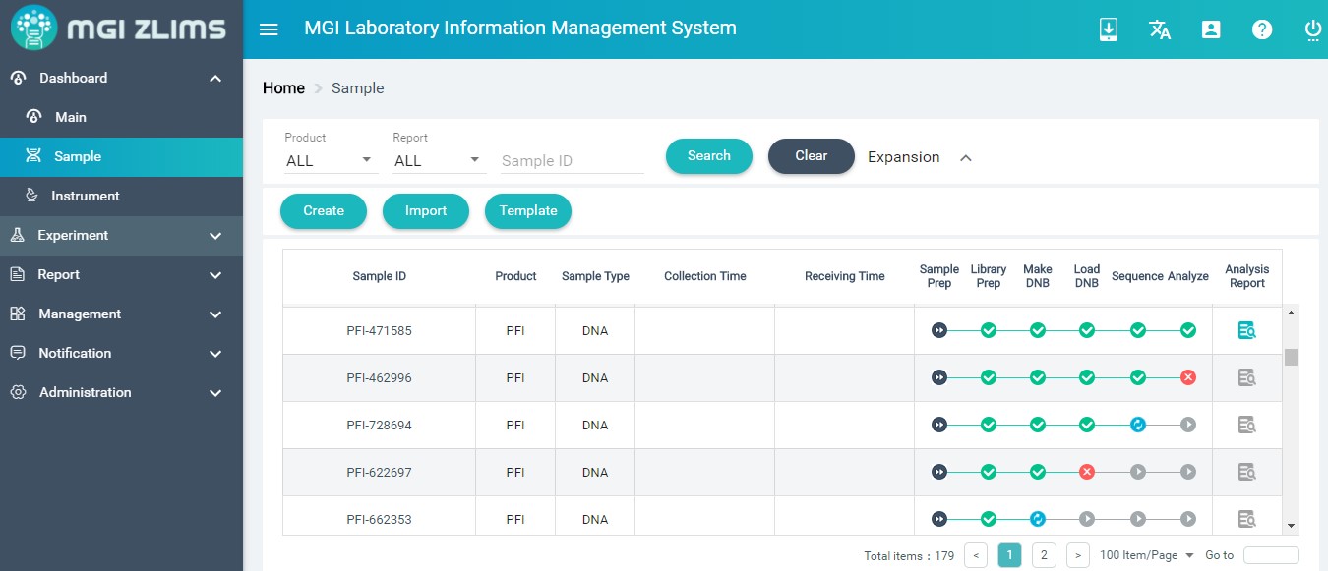This screenshot has width=1328, height=571.
Task: Focus the Sample ID search field
Action: point(573,161)
